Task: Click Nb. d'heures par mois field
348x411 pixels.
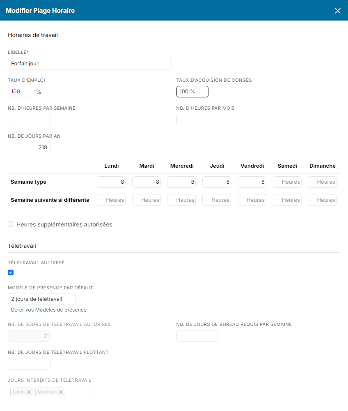Action: [x=197, y=120]
